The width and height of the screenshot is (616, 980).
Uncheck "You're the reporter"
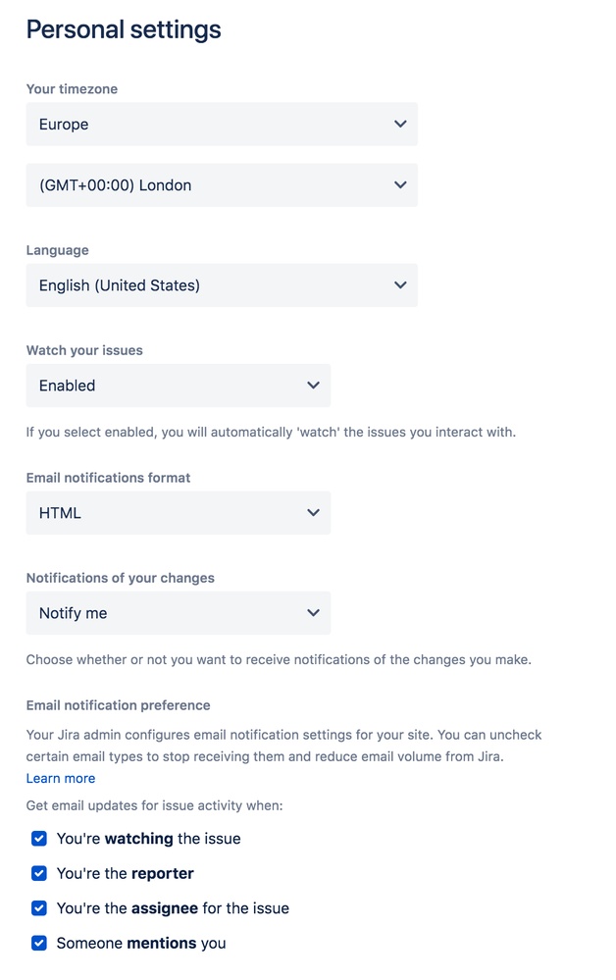(38, 873)
